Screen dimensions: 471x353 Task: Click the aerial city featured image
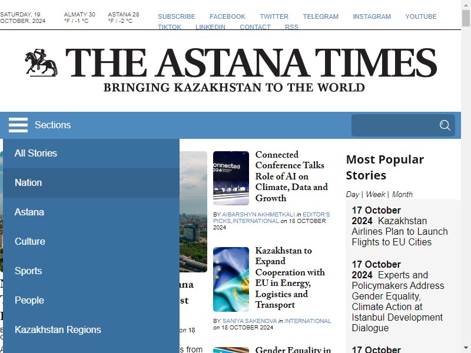tap(193, 212)
